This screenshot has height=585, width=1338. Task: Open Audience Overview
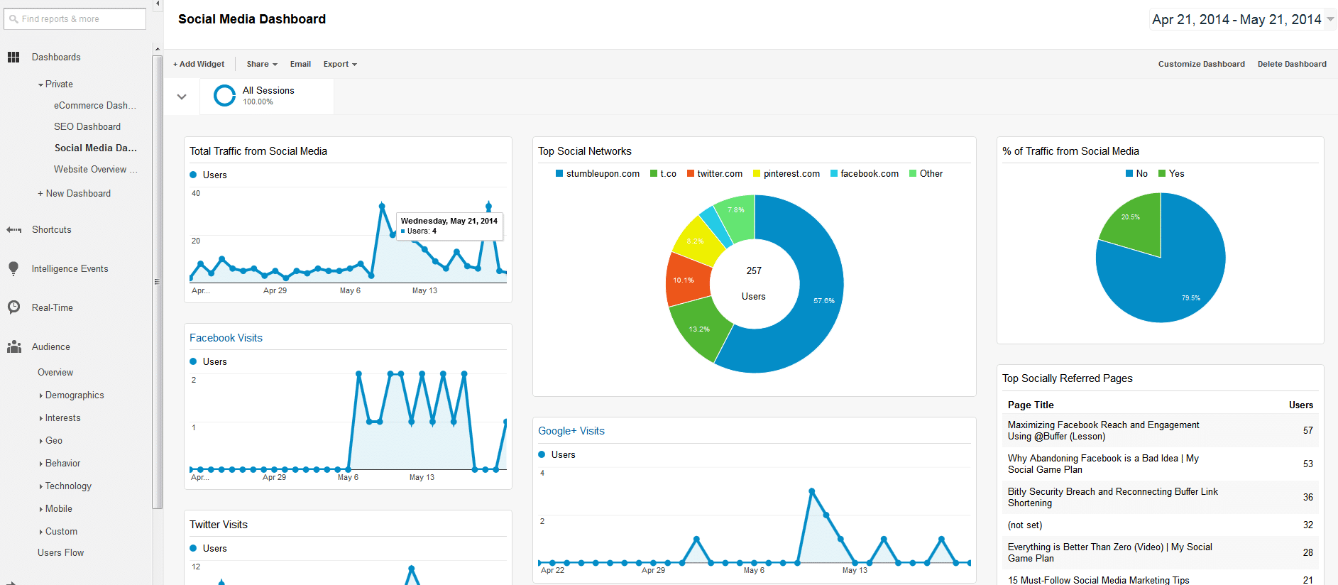point(55,373)
